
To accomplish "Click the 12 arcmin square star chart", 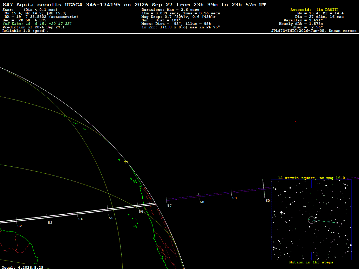I will click(311, 220).
